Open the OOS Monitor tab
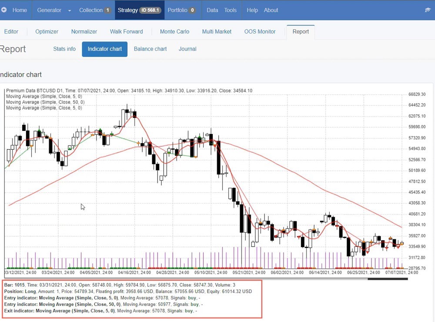 260,31
